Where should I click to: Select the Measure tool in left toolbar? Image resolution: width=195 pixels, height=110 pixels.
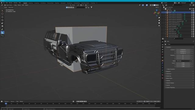2,33
